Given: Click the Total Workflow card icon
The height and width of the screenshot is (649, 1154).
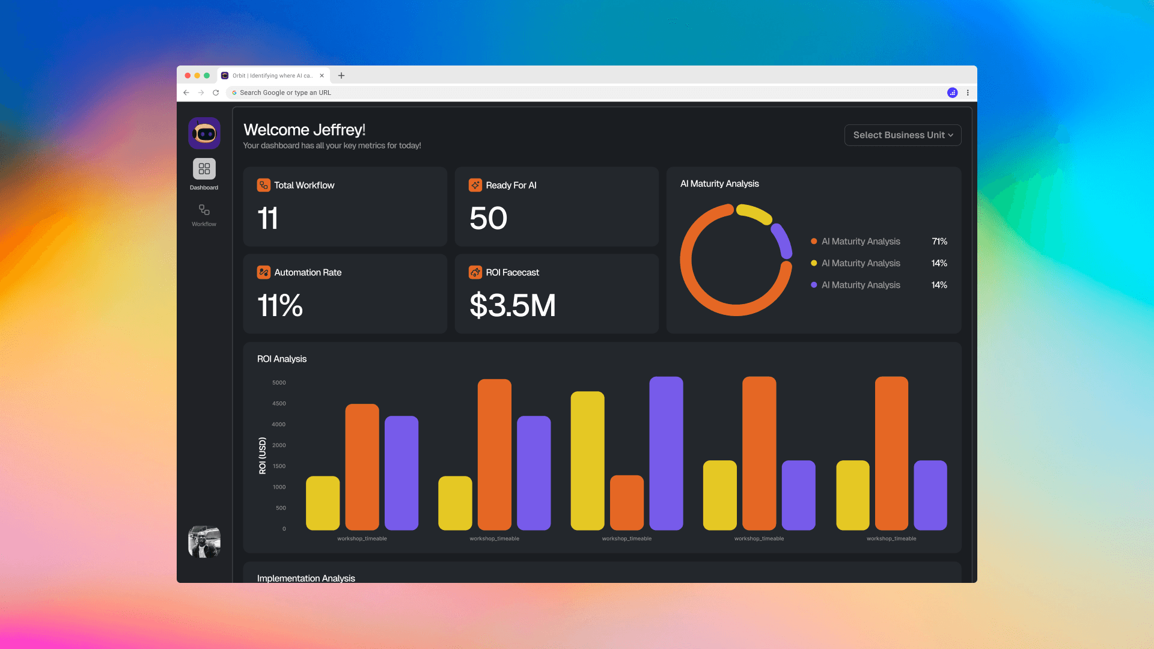Looking at the screenshot, I should 263,185.
